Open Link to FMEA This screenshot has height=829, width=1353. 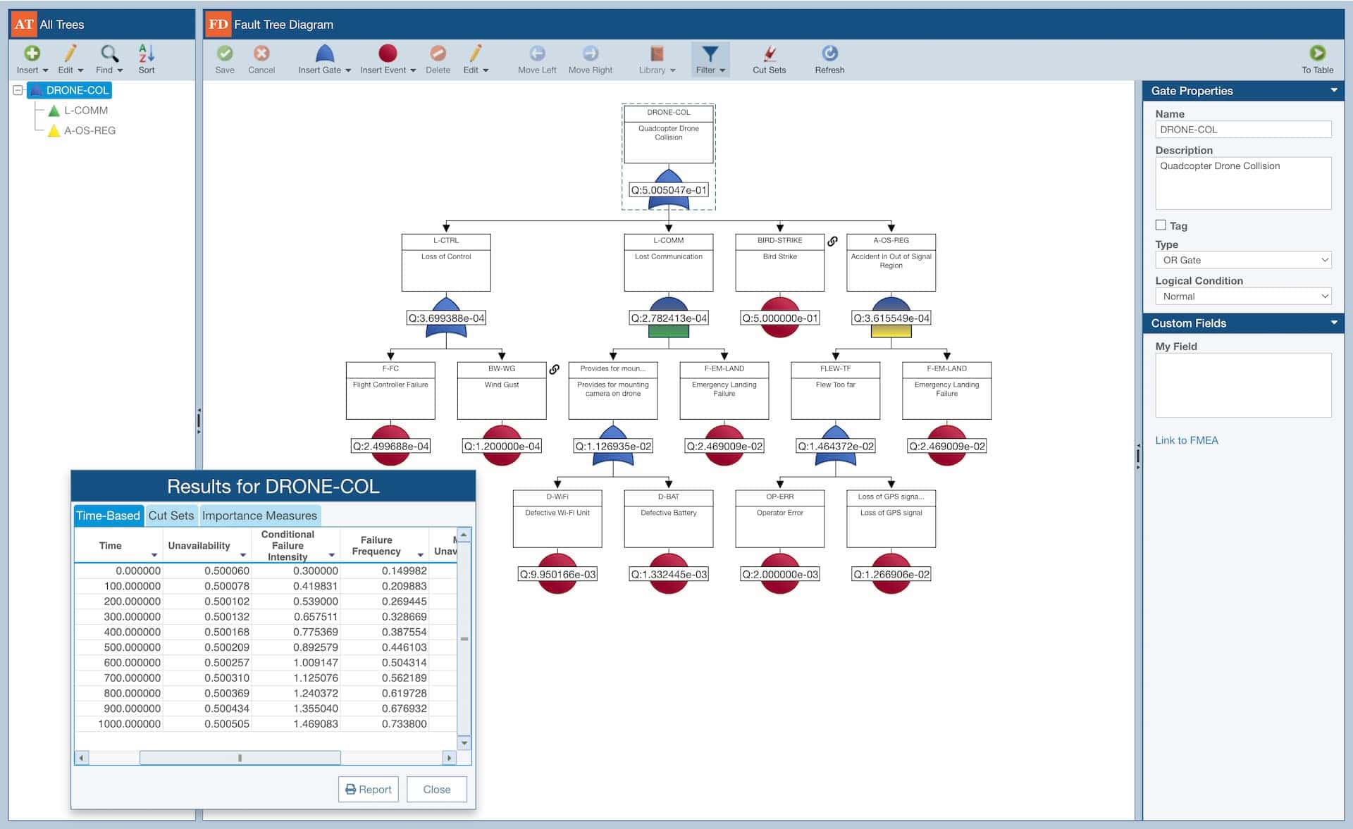(1187, 440)
